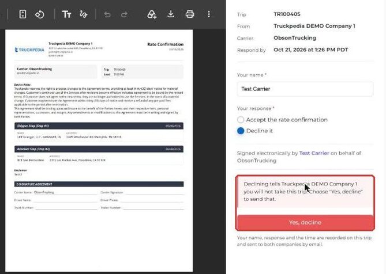This screenshot has height=274, width=386.
Task: Click the 'Service Rates' paragraph heading
Action: [23, 85]
